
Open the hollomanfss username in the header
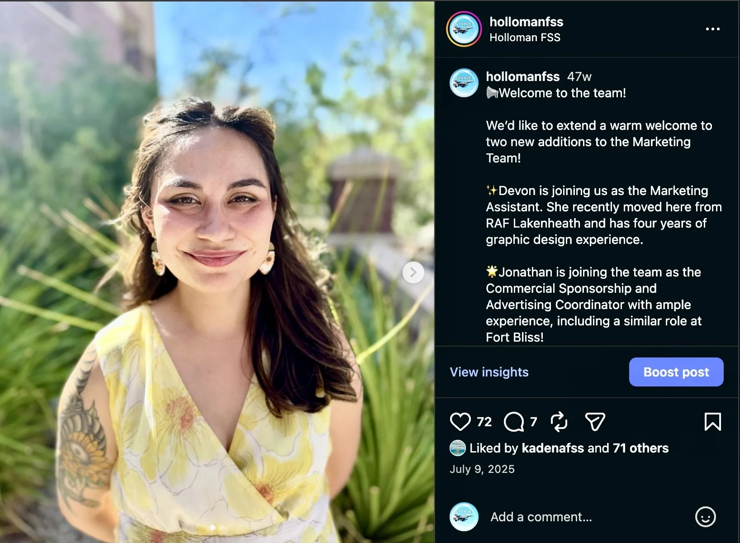[x=527, y=22]
